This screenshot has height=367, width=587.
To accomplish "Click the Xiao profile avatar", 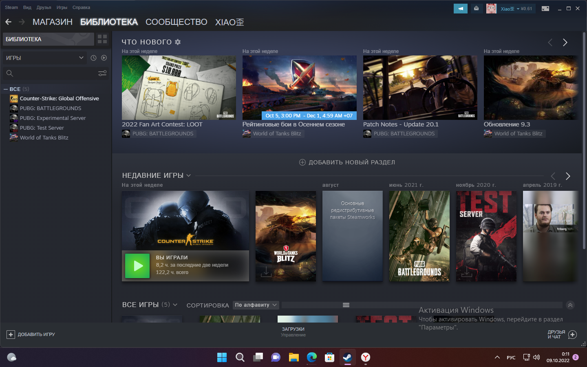I will point(491,9).
